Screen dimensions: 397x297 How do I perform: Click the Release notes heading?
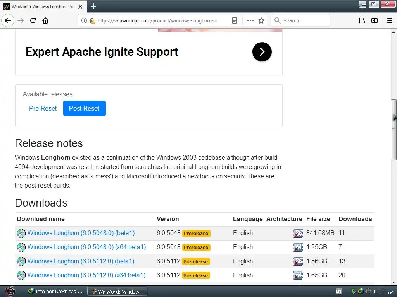49,143
